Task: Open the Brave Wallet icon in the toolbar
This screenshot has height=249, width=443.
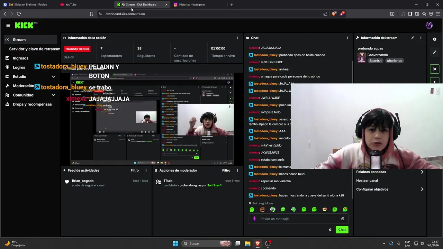Action: [x=417, y=14]
